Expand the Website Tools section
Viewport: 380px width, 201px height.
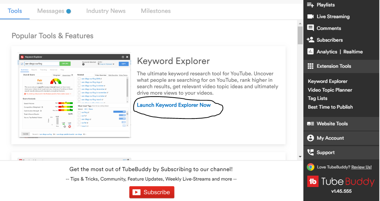(x=341, y=124)
